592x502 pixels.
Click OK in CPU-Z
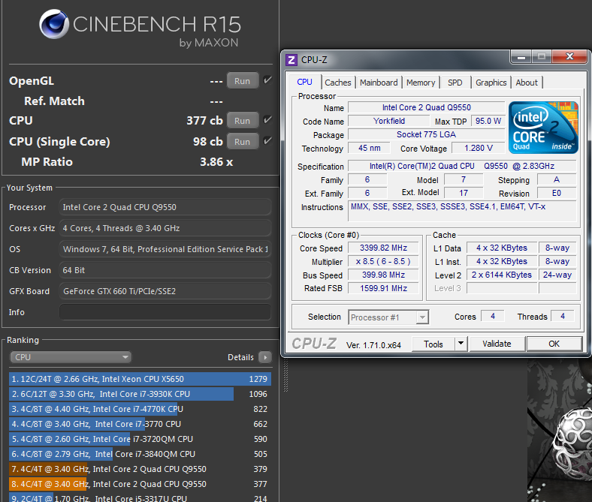[554, 344]
